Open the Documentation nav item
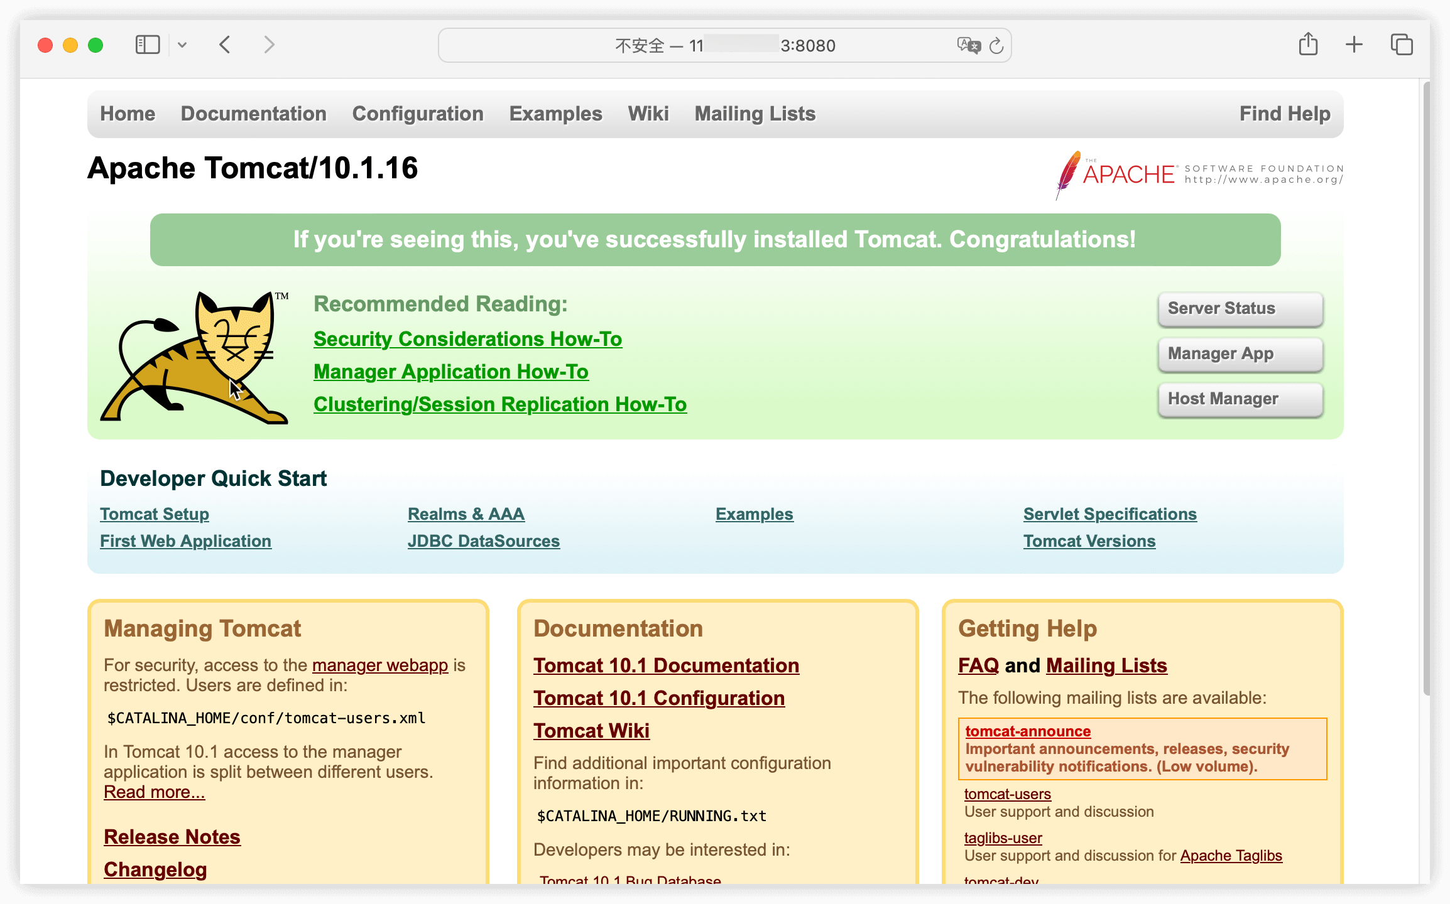1450x904 pixels. pos(254,114)
